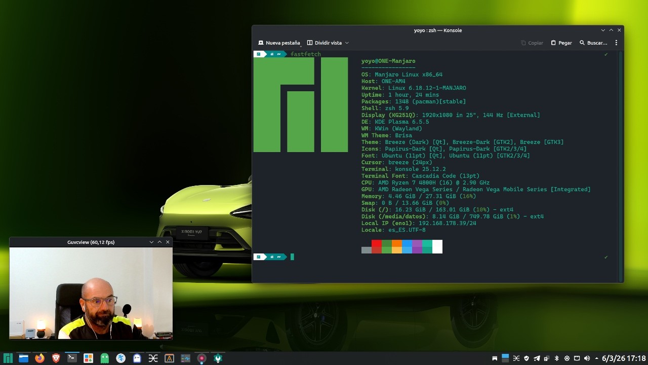
Task: Minimize the Guvcview window
Action: 151,242
